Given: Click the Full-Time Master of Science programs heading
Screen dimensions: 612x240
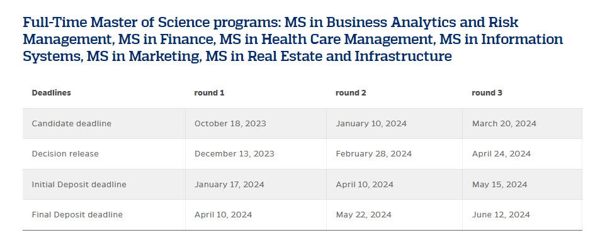Looking at the screenshot, I should [293, 40].
